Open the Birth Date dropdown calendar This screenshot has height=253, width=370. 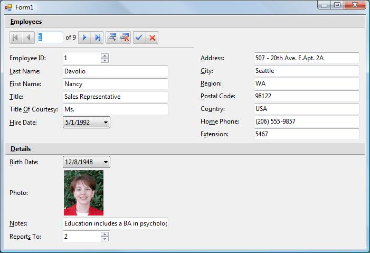tap(106, 162)
